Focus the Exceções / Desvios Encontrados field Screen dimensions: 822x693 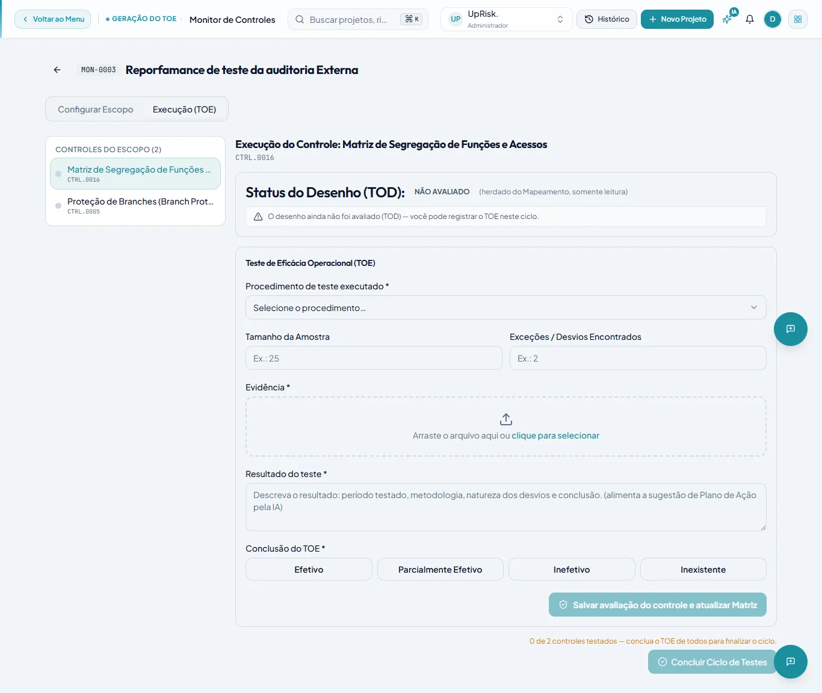click(638, 358)
